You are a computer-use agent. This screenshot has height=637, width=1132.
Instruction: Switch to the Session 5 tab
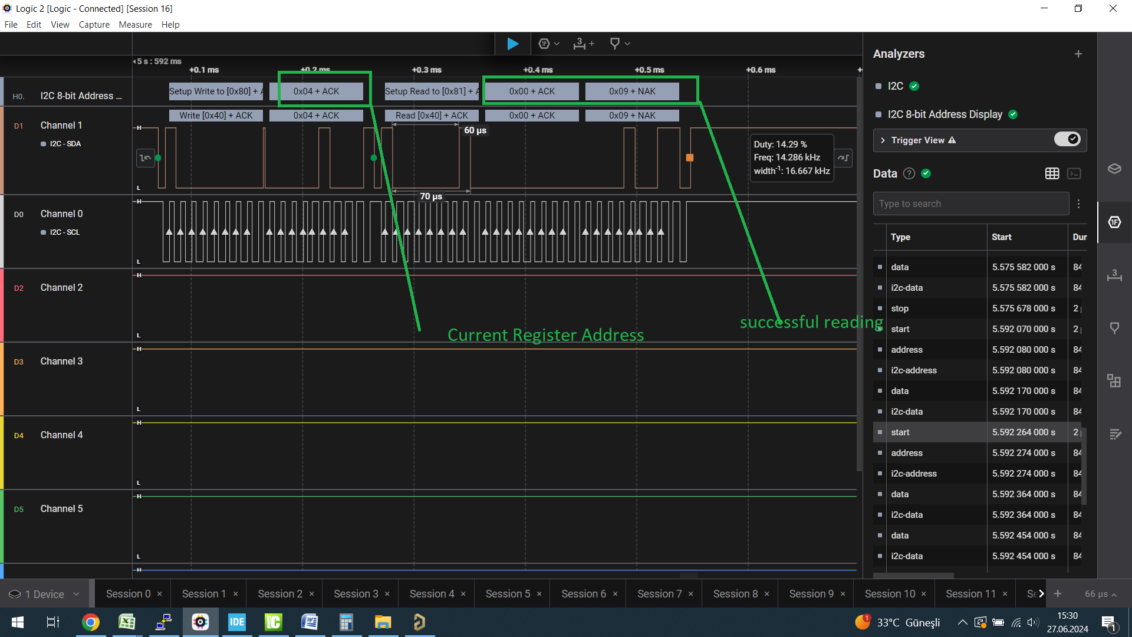(508, 594)
